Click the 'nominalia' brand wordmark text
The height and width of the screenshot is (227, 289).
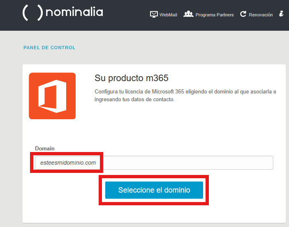tap(74, 13)
